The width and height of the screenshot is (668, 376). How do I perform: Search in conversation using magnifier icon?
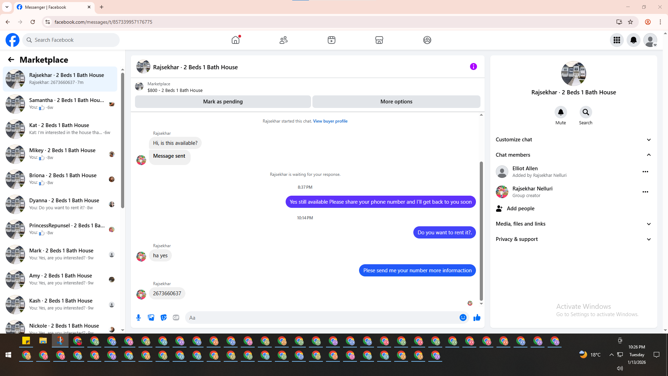point(586,112)
